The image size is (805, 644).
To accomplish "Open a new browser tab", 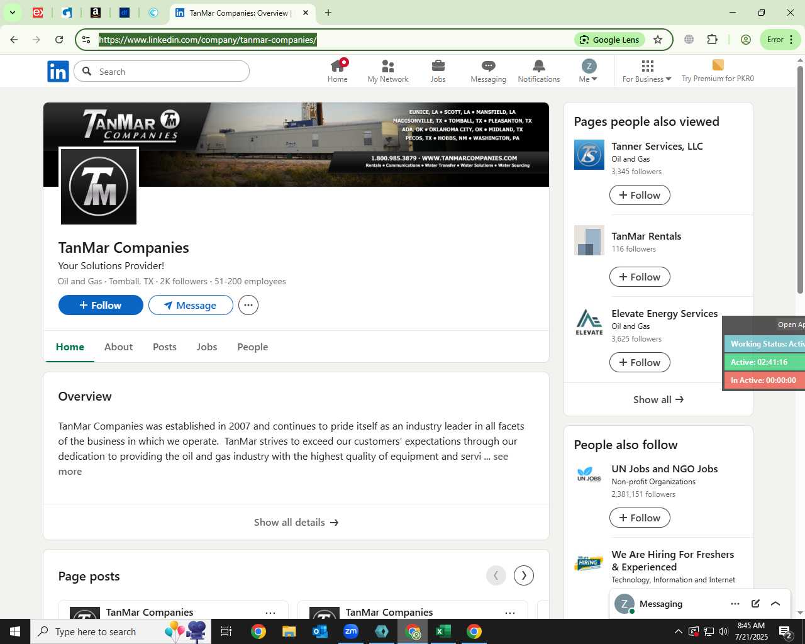I will pos(328,13).
